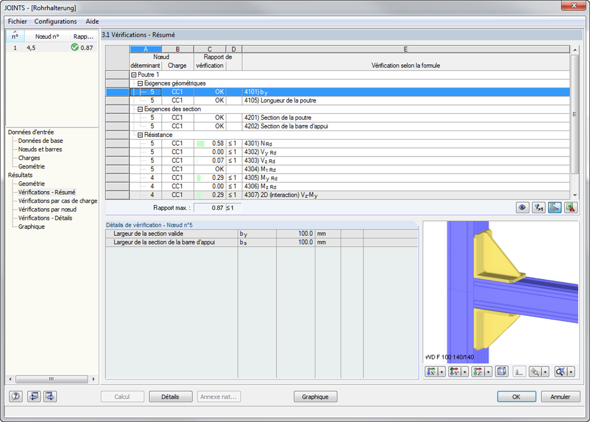The image size is (590, 422).
Task: Click the Nœud n° column header
Action: [x=47, y=36]
